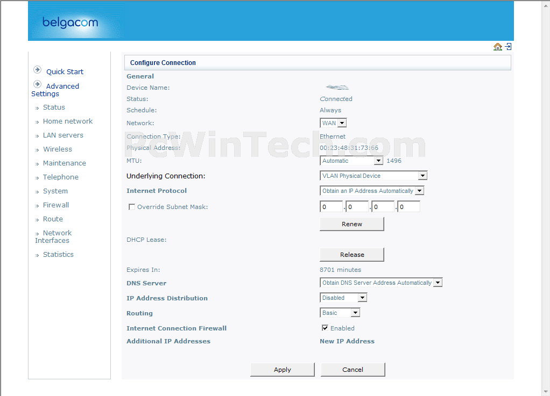The image size is (550, 396).
Task: Click the page vertical scrollbar
Action: point(546,198)
